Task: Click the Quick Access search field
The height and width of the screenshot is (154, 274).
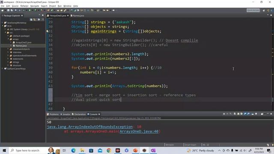Action: 253,10
